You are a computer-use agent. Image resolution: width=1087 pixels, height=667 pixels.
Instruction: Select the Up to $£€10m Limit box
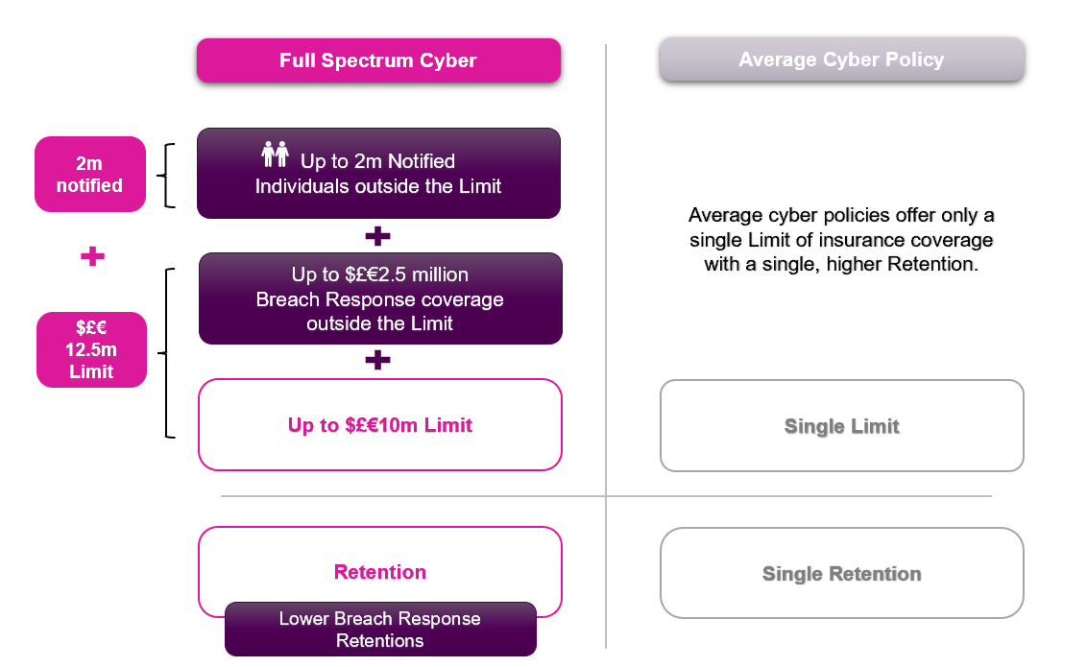[380, 424]
